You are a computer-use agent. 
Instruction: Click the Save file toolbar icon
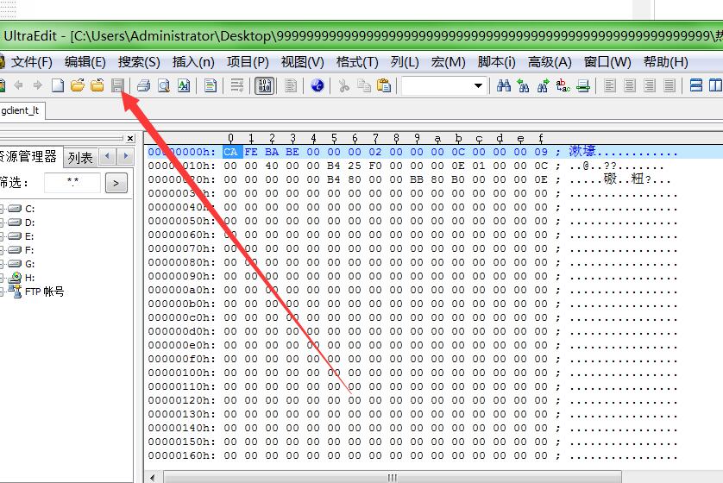[117, 85]
